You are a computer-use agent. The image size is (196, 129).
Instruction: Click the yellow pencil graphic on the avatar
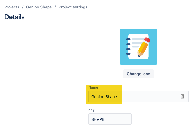pos(143,48)
